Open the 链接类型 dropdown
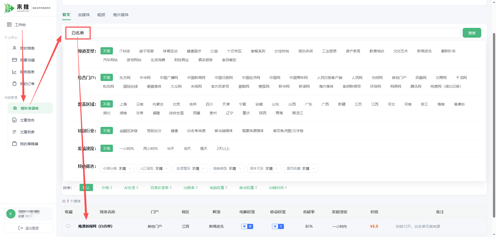The width and height of the screenshot is (496, 237). tap(228, 168)
